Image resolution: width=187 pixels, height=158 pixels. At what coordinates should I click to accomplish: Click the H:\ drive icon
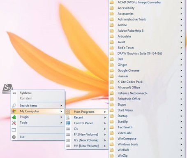(x=68, y=146)
